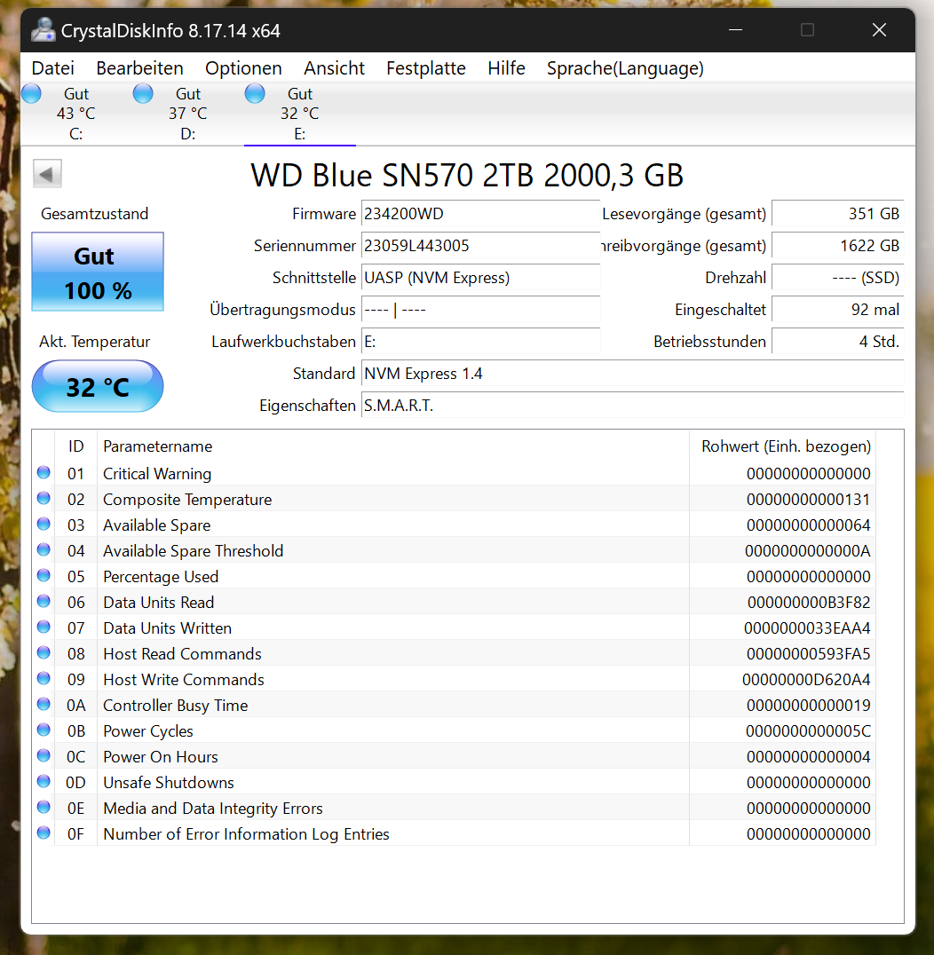Viewport: 934px width, 955px height.
Task: Click the Eigenschaften field S.M.A.R.T.
Action: 632,406
